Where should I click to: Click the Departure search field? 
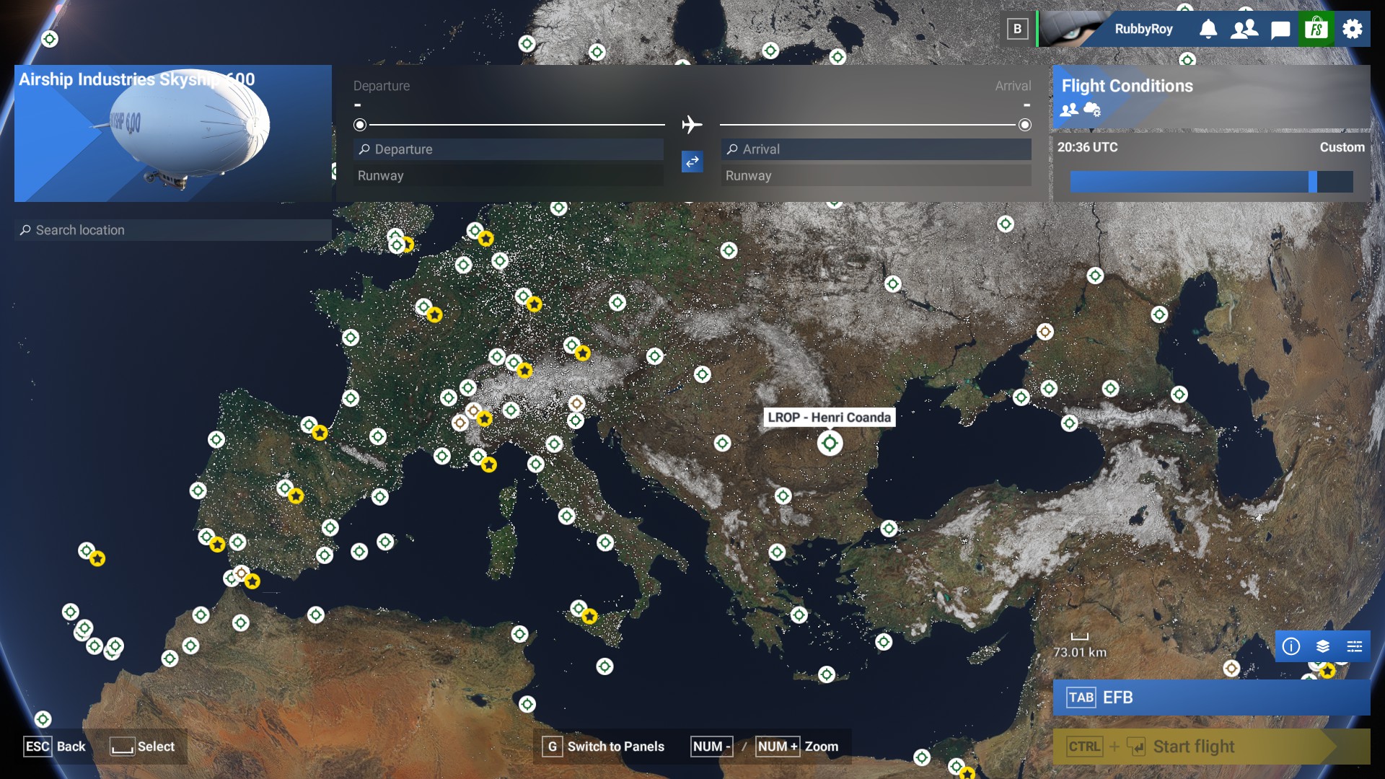[509, 149]
